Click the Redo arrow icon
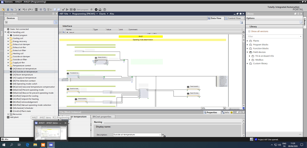This screenshot has width=307, height=148. point(29,10)
